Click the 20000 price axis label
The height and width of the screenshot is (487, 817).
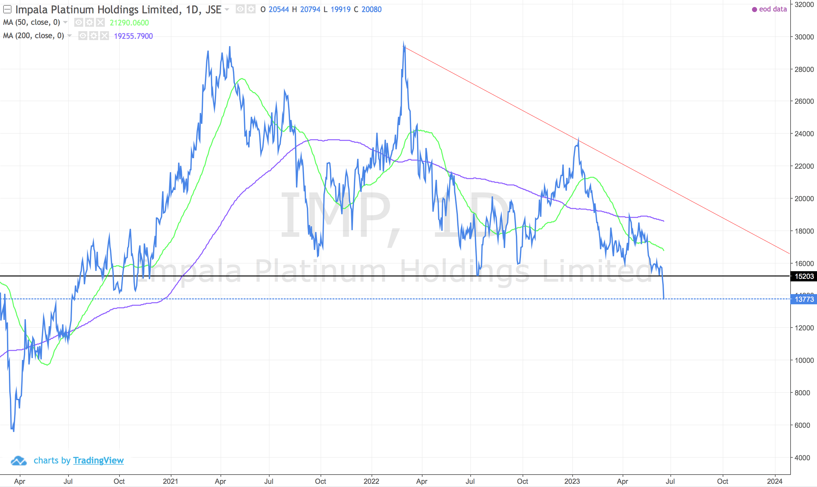(x=804, y=199)
